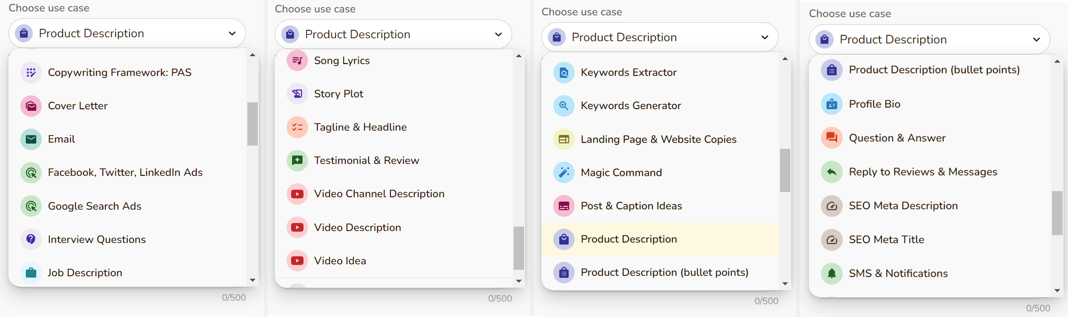Click the Video Idea YouTube icon
Image resolution: width=1068 pixels, height=317 pixels.
pyautogui.click(x=297, y=261)
